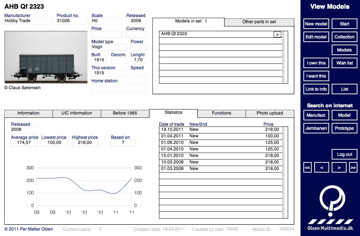
Task: Click the Model type field Vogn
Action: [109, 47]
